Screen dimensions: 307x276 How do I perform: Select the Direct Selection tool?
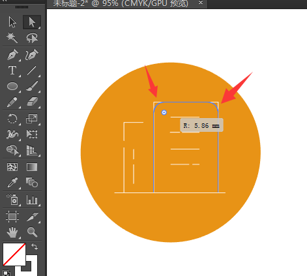tap(32, 22)
